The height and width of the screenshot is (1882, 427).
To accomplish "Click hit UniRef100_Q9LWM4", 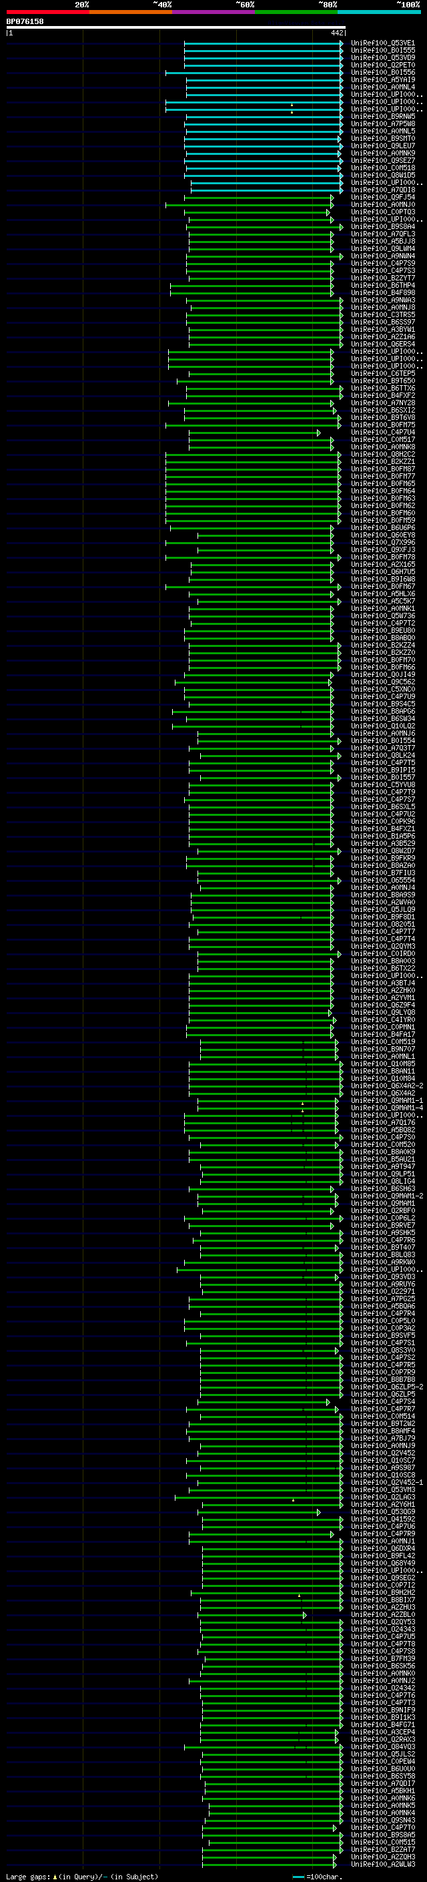I will coord(382,248).
